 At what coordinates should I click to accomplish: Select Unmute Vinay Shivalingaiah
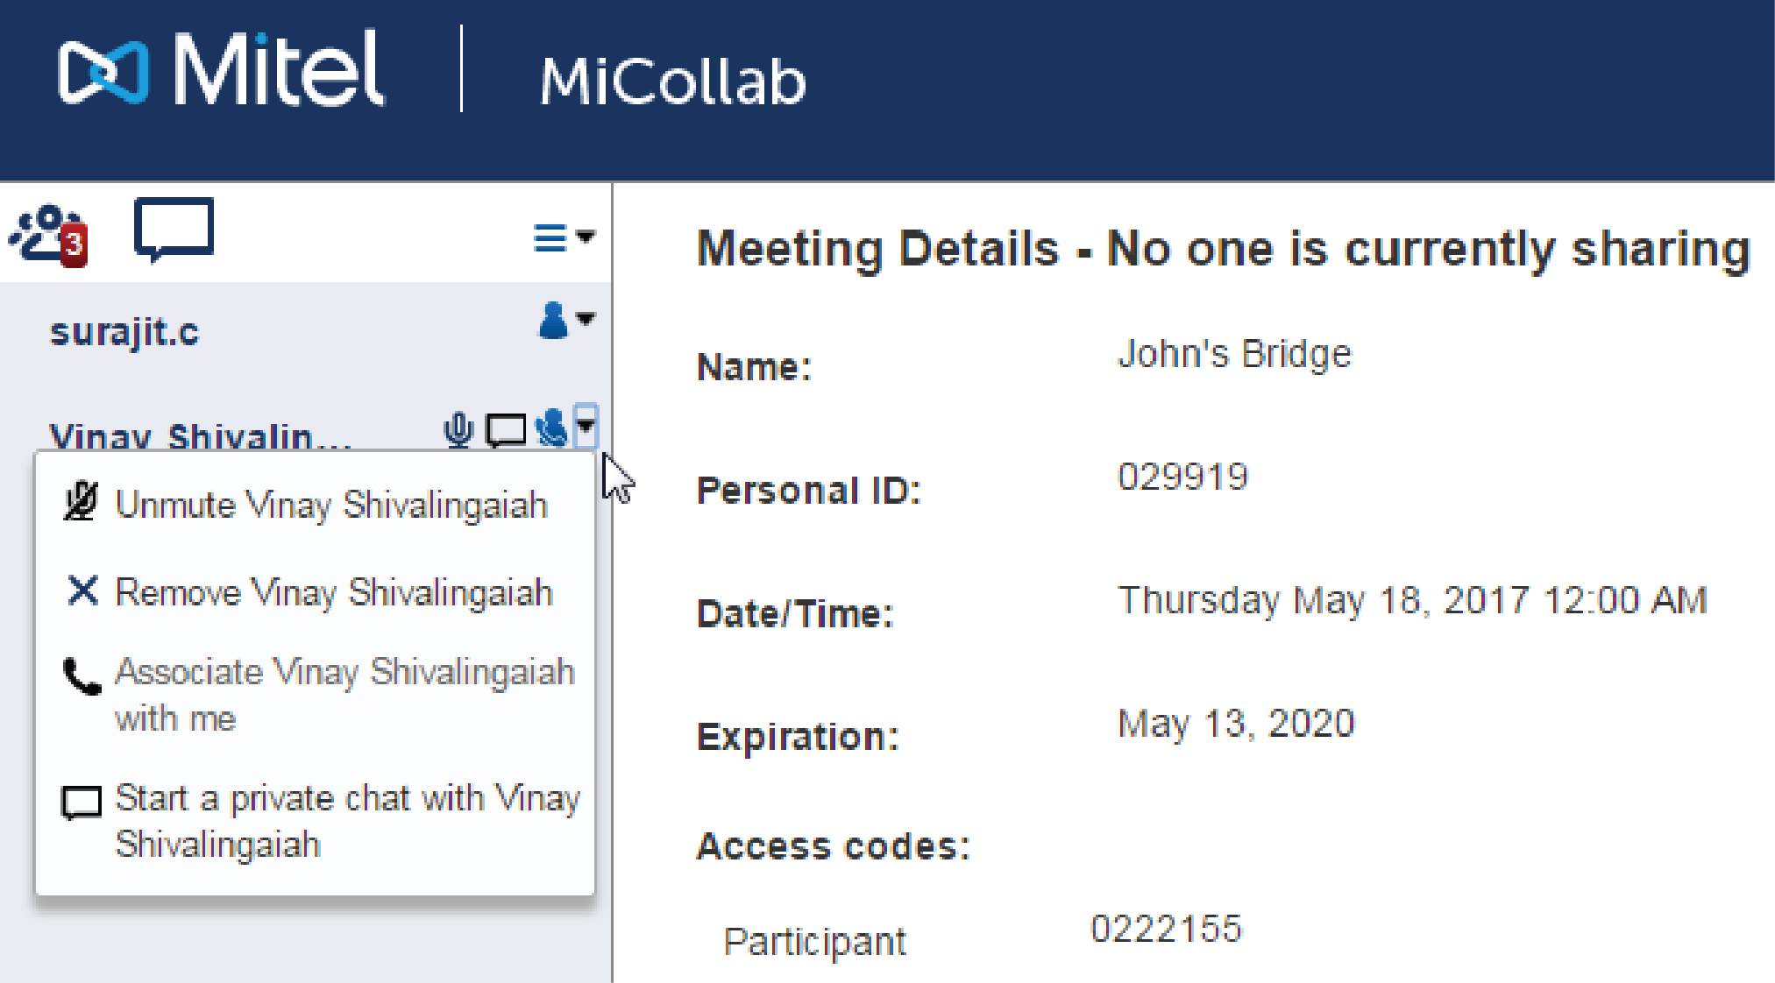click(x=331, y=506)
